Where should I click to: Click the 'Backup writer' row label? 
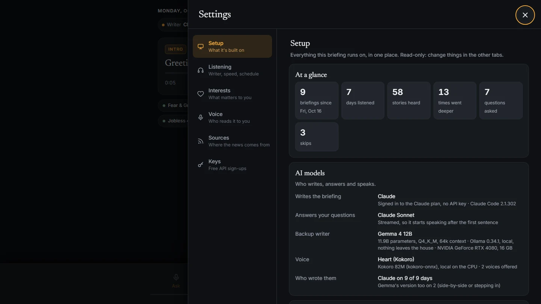[x=313, y=234]
